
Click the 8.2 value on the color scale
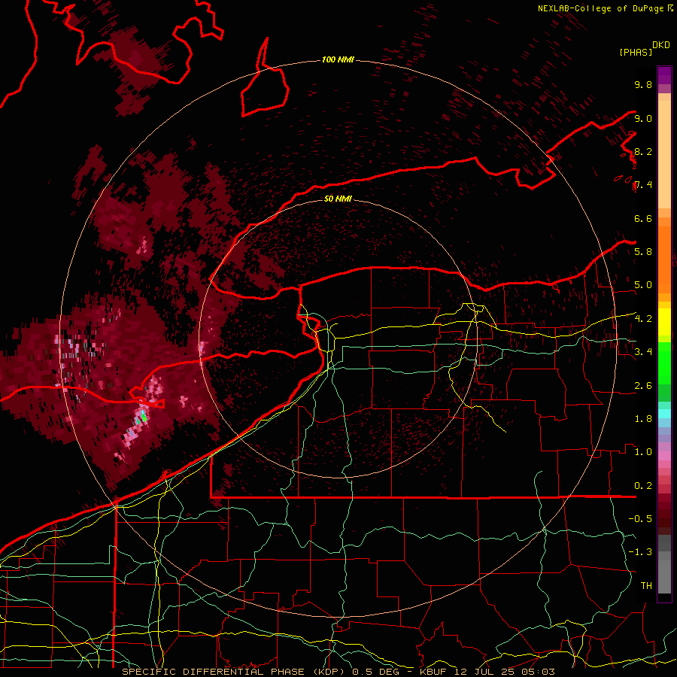pos(643,151)
